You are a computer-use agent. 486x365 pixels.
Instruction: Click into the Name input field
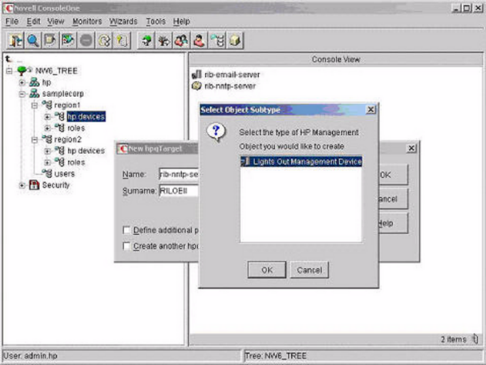point(178,175)
